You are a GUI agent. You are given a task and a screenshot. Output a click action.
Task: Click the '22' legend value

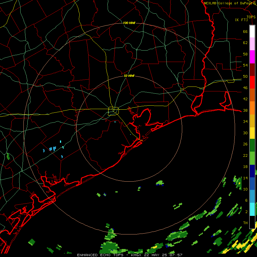245,155
